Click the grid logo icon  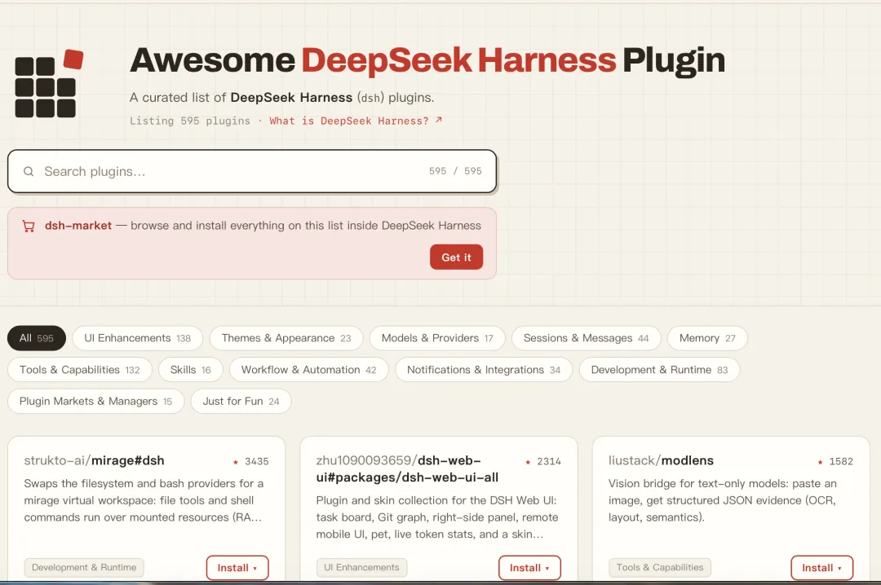[49, 83]
